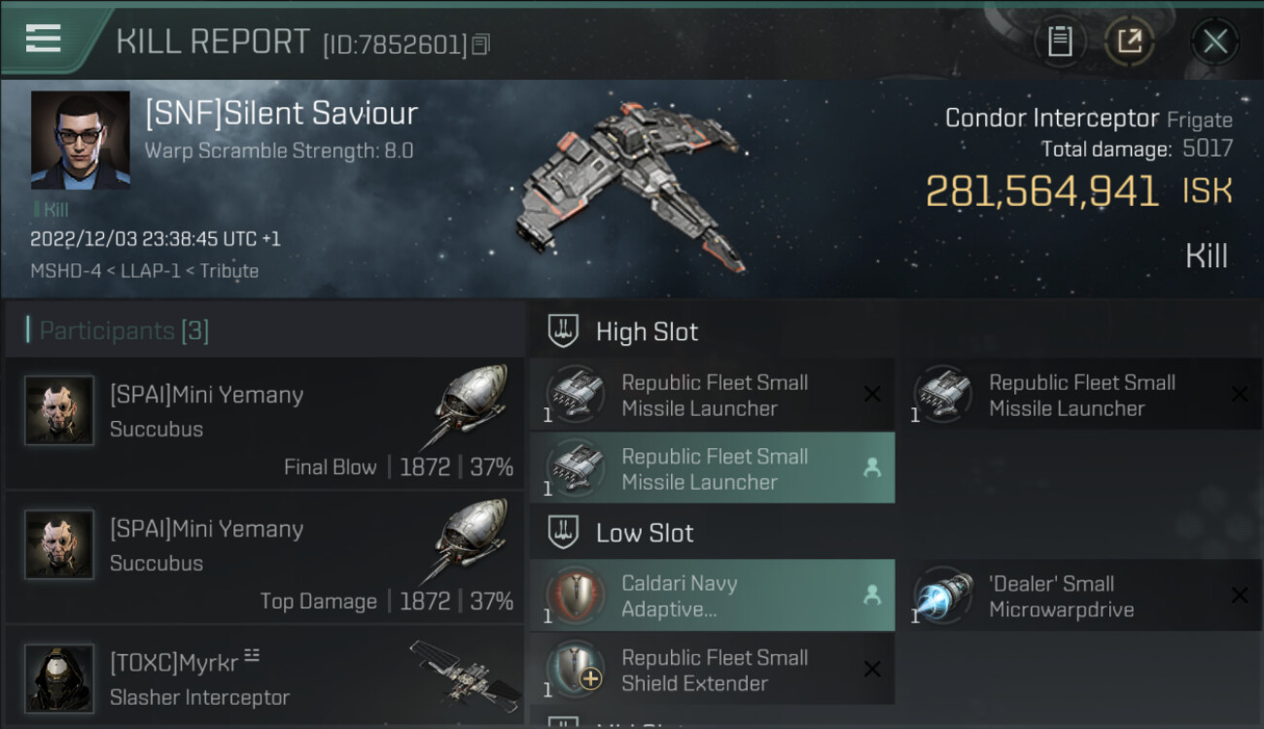This screenshot has height=729, width=1264.
Task: Open the MSHD-4 < LLAP-1 < Tribute location link
Action: click(145, 271)
